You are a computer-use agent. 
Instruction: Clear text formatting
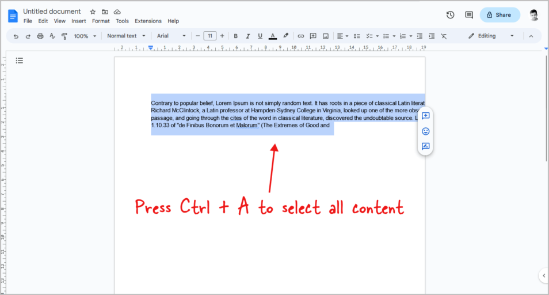point(444,36)
